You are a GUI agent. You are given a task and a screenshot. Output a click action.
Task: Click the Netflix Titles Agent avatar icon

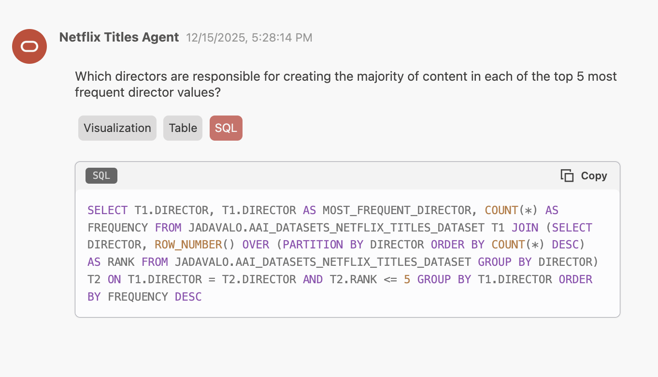point(29,46)
